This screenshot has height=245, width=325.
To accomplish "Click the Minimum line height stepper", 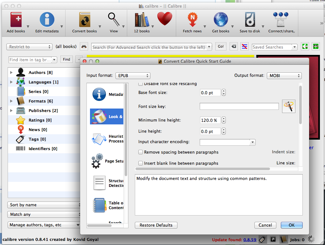I will coord(224,120).
